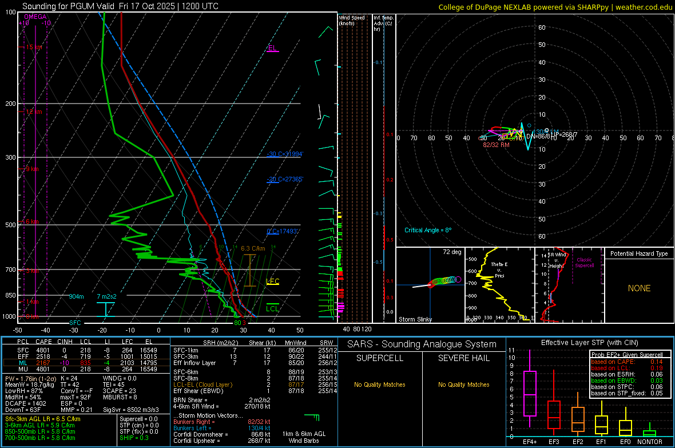
Task: Click the 'SR Wind v. Height' inset label
Action: click(557, 260)
